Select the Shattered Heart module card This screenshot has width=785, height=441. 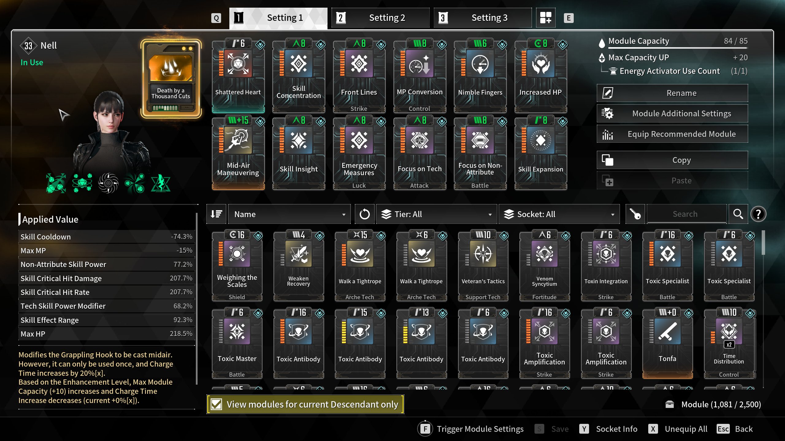(x=238, y=76)
